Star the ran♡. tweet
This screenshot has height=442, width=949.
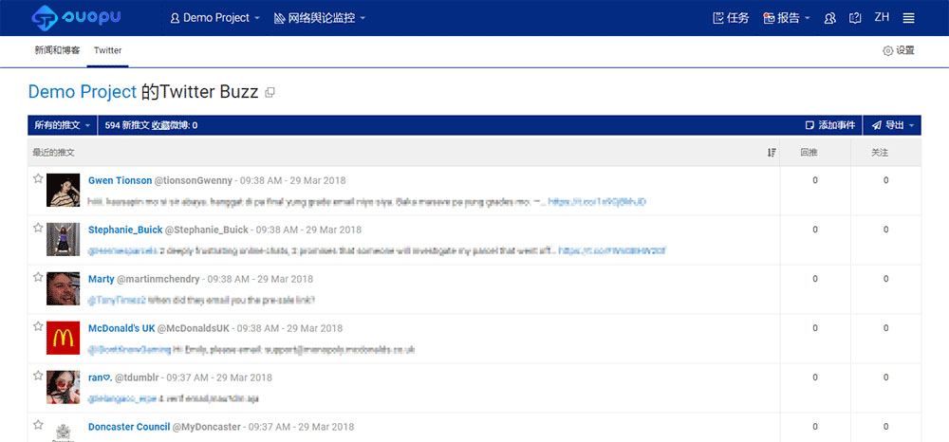coord(38,376)
